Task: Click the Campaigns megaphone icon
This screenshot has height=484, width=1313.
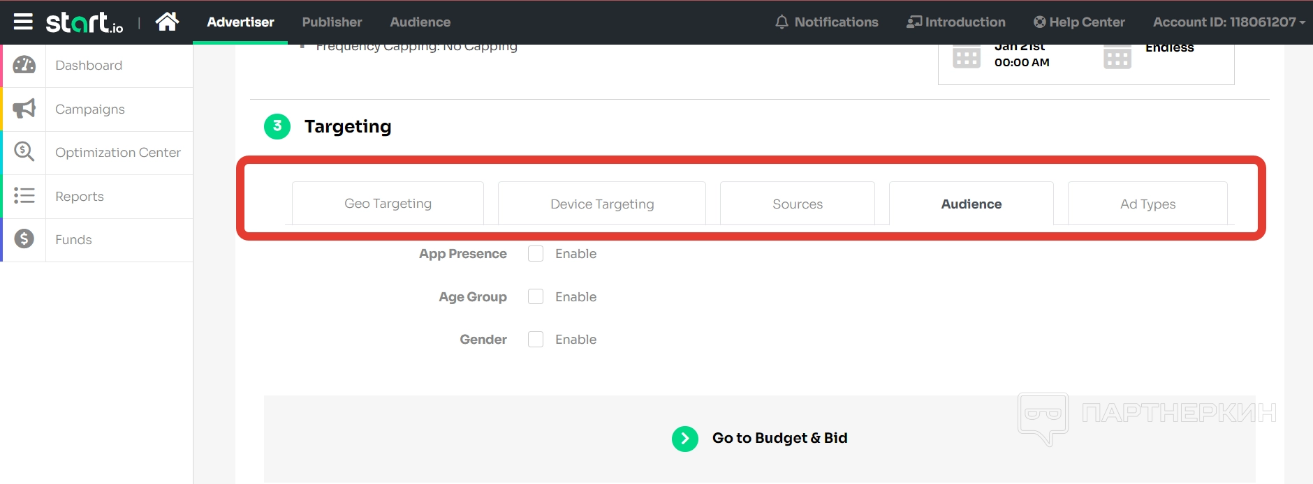Action: [x=24, y=109]
